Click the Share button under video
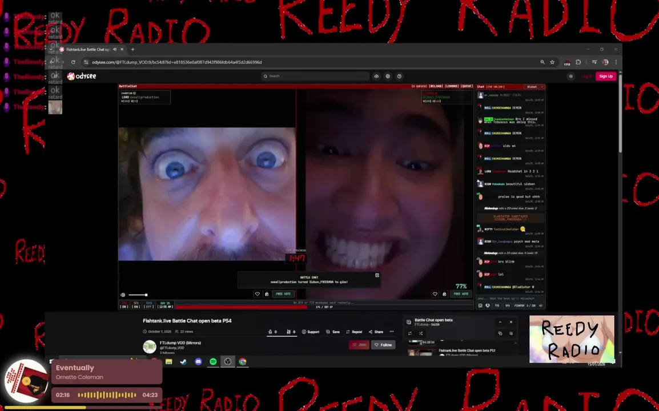659x411 pixels. 376,332
